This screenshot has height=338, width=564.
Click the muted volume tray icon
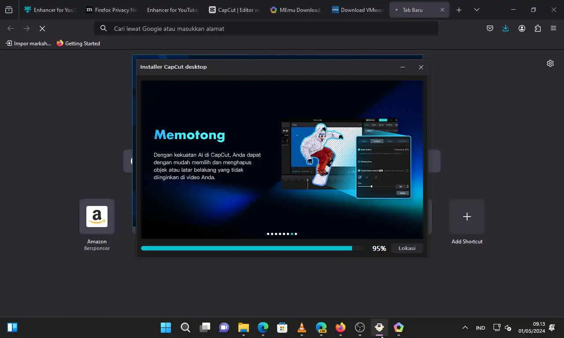tap(508, 327)
